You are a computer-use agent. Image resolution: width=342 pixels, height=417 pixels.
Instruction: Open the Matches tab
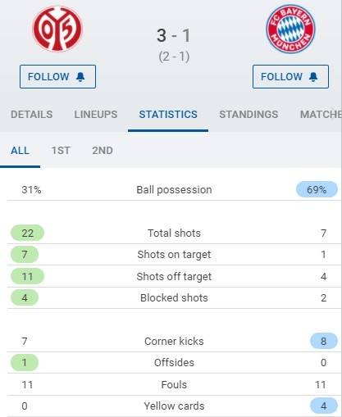coord(321,115)
